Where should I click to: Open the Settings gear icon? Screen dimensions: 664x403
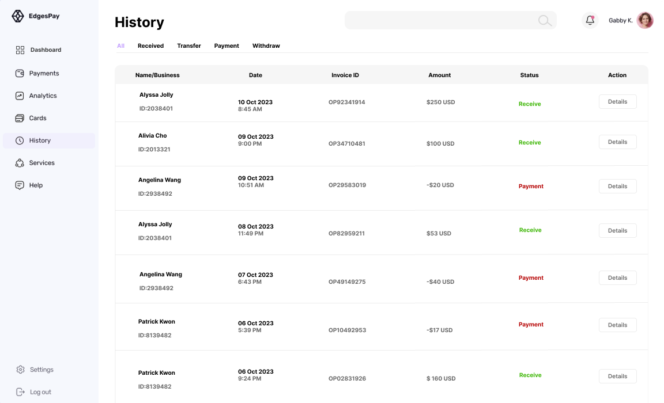[x=21, y=370]
